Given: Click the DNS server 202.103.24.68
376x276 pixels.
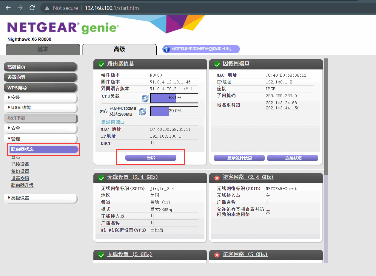Looking at the screenshot, I should 281,103.
